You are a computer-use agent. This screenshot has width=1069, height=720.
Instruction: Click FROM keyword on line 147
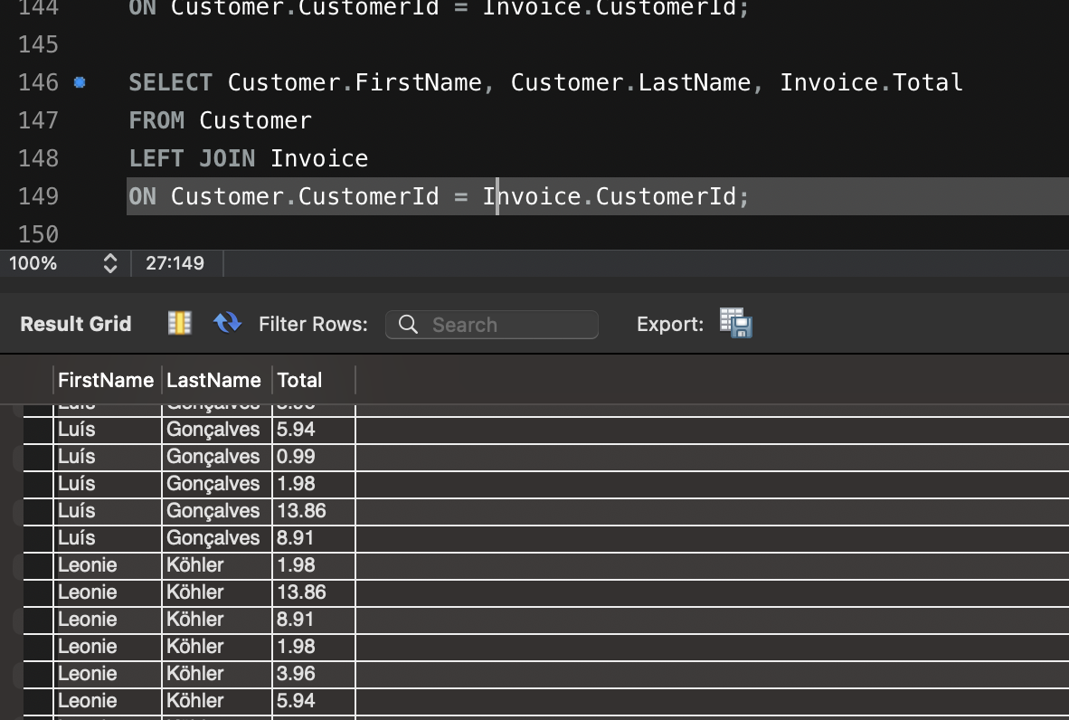(156, 120)
